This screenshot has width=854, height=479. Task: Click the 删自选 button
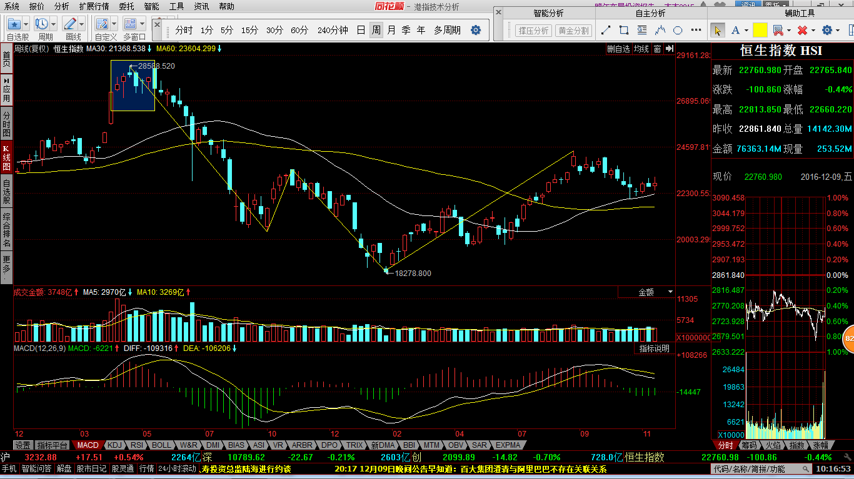pos(619,49)
